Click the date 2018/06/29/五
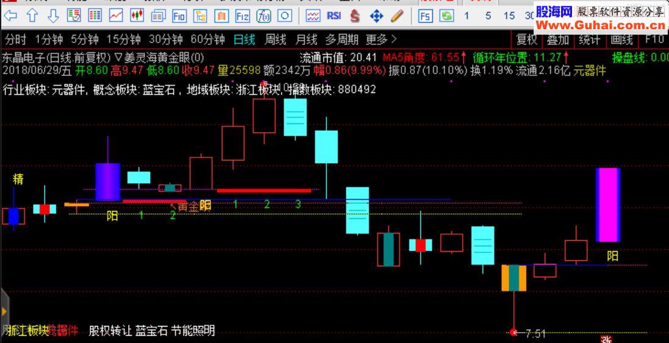 37,70
